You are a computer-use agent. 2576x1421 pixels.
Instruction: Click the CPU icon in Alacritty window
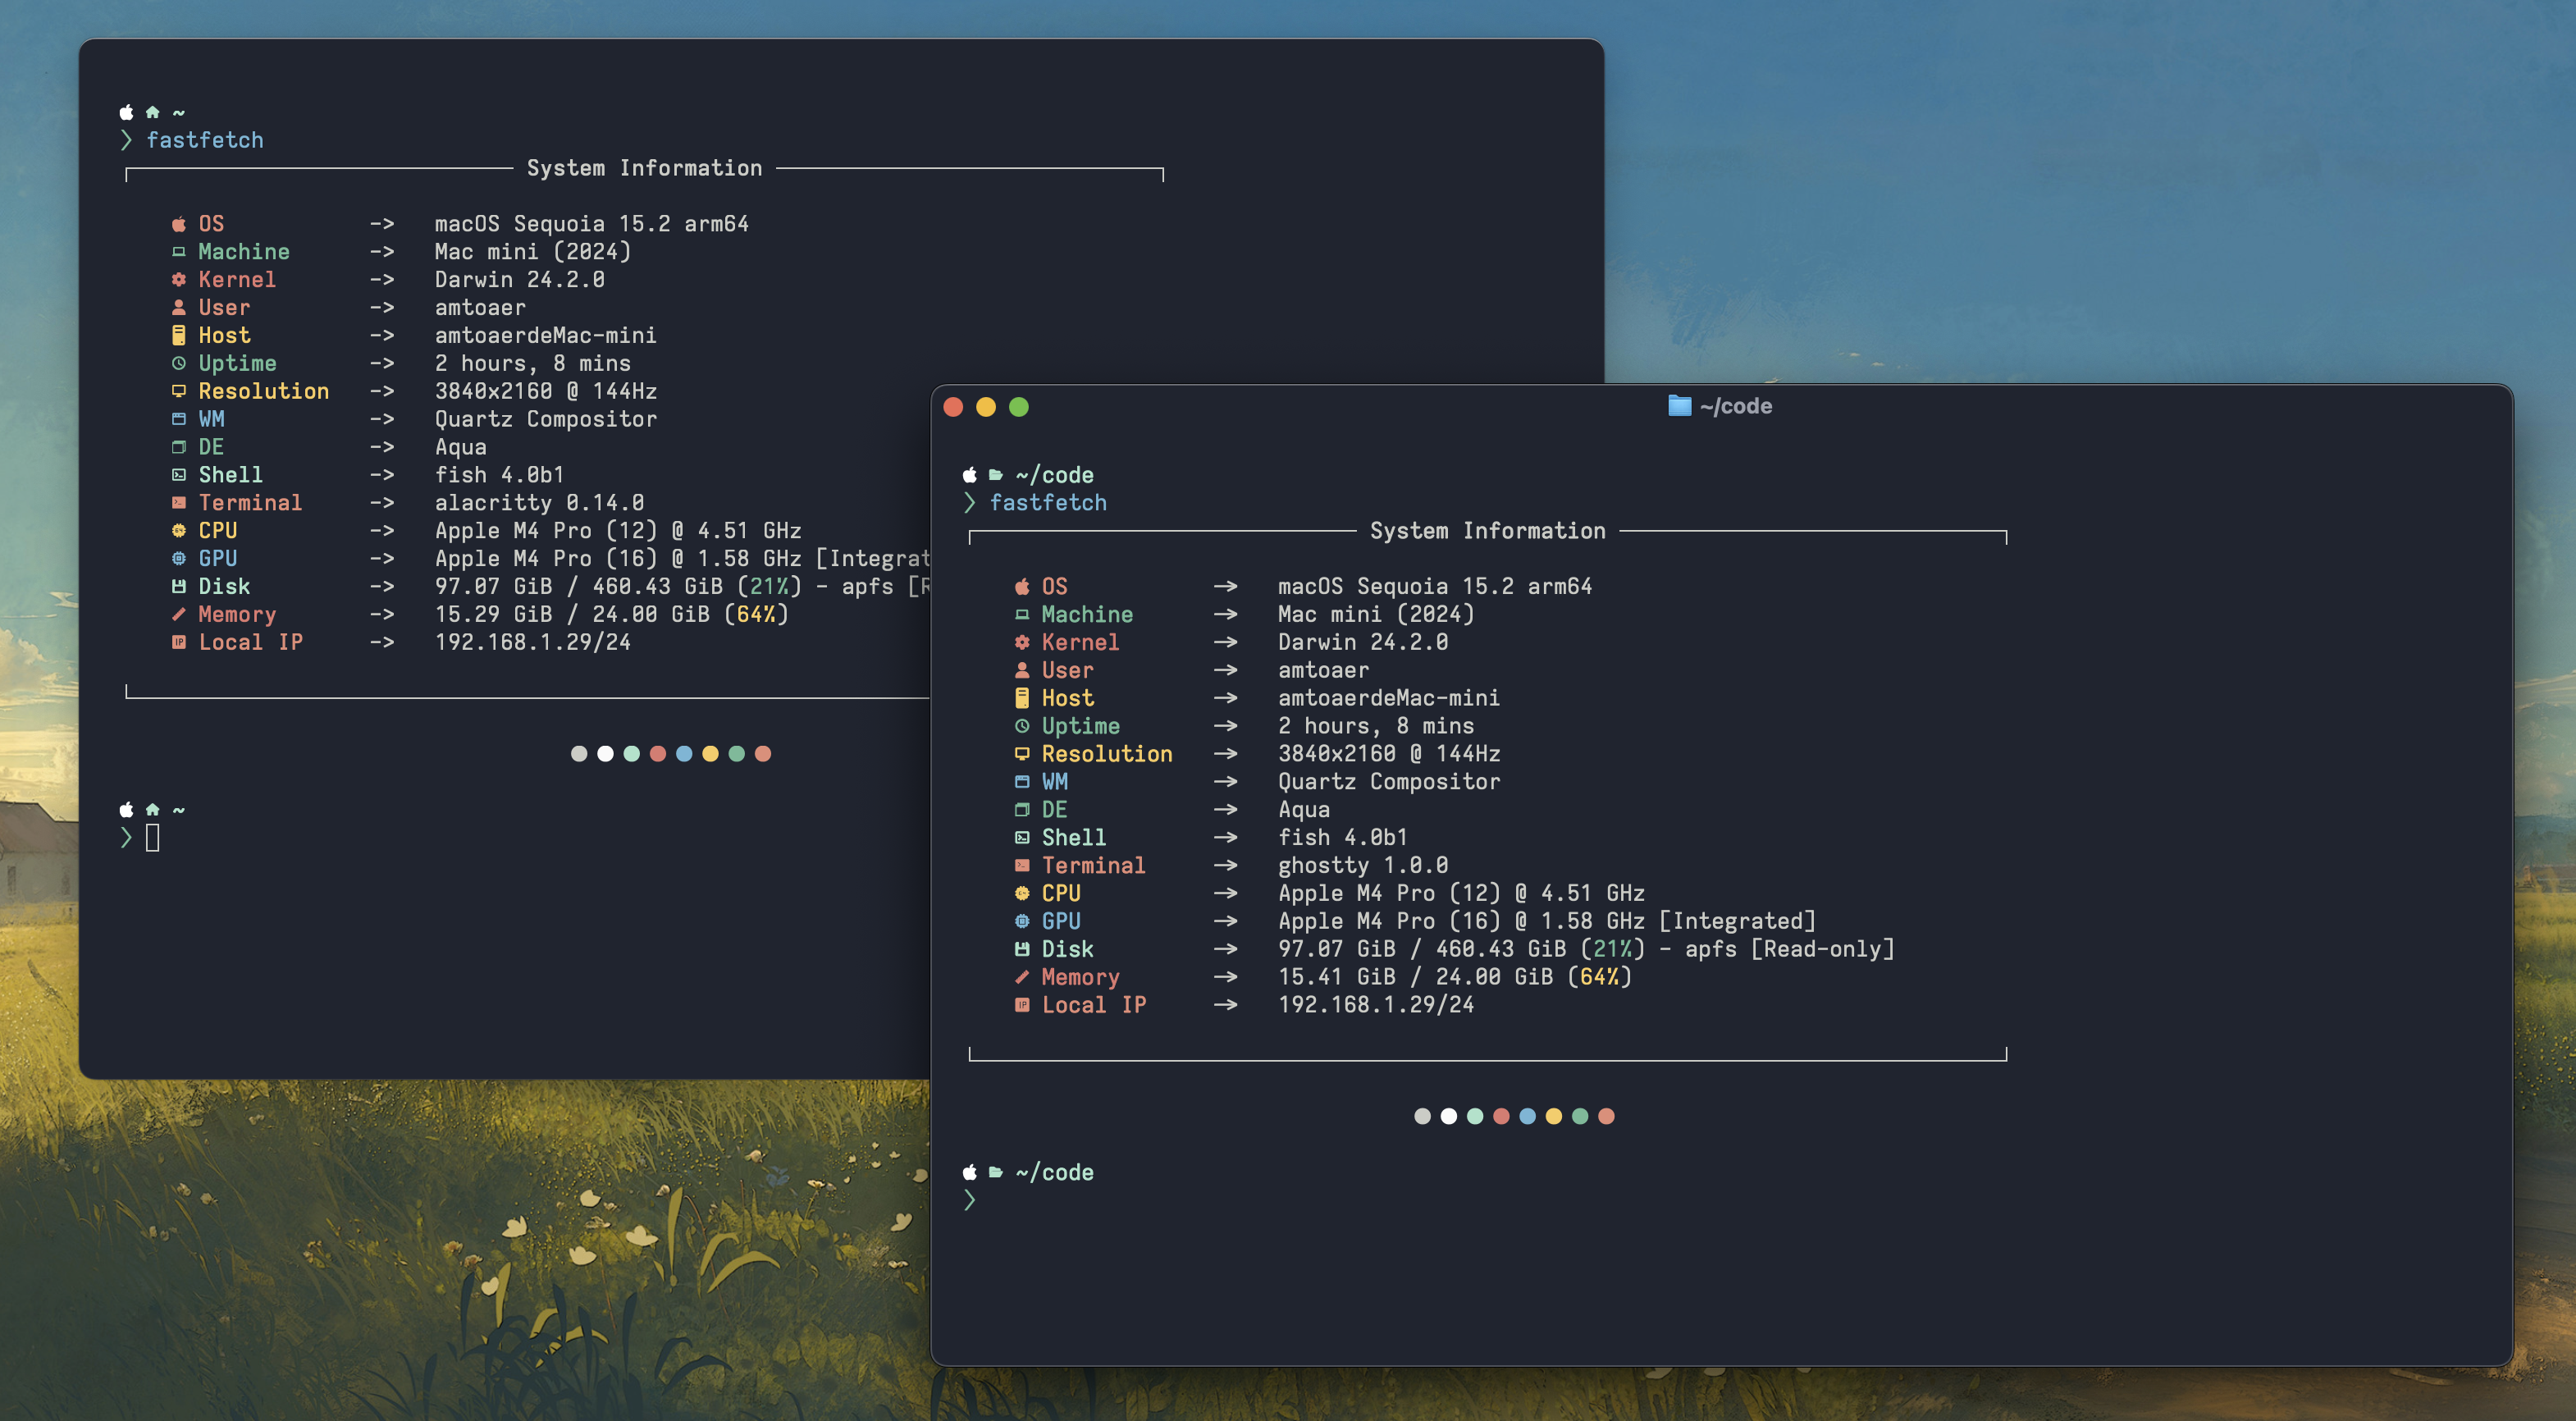(x=179, y=531)
